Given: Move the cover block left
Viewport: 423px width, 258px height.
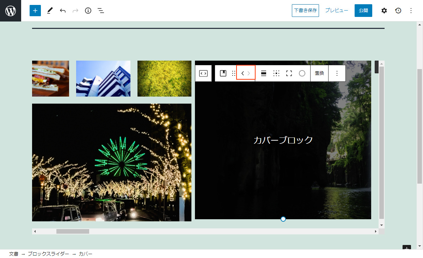Looking at the screenshot, I should tap(243, 73).
